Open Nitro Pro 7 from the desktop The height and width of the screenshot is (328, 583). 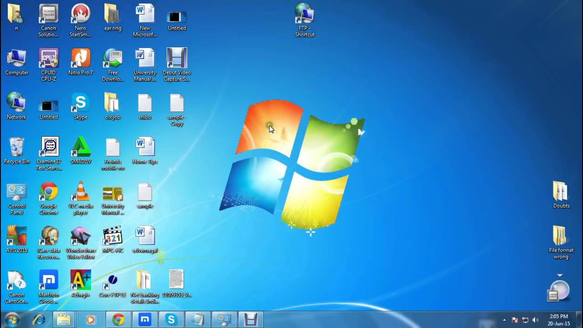81,62
